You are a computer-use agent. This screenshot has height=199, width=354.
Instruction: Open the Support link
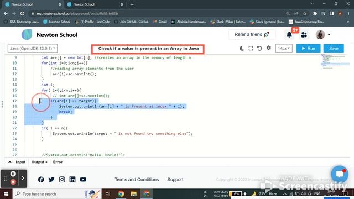pos(175,180)
